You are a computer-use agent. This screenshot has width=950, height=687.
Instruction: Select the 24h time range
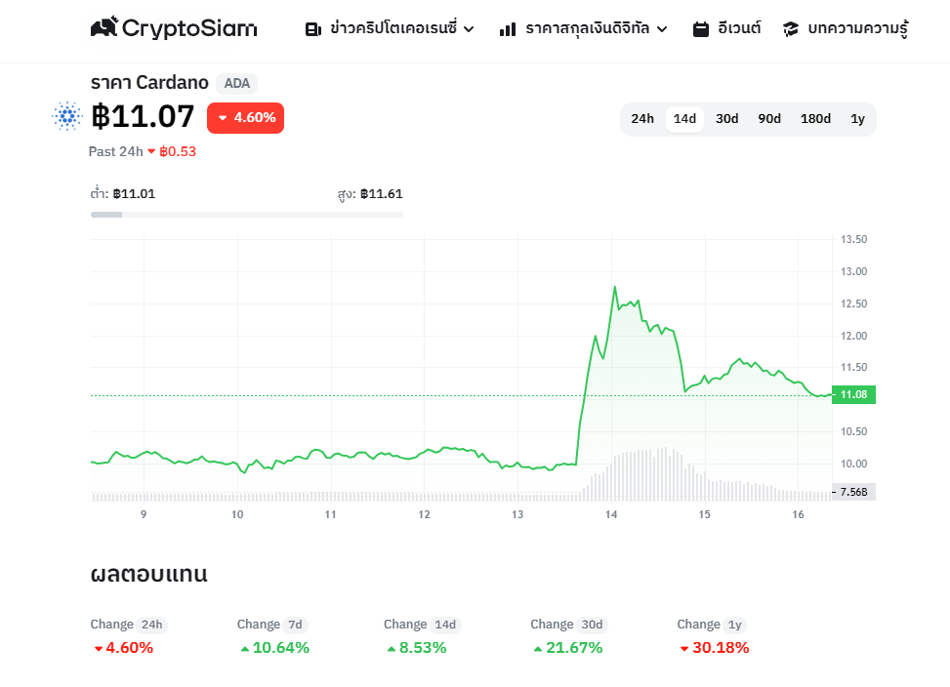coord(641,118)
